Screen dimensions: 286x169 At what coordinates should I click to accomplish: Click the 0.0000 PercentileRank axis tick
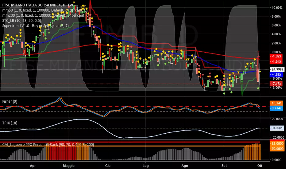click(x=276, y=160)
